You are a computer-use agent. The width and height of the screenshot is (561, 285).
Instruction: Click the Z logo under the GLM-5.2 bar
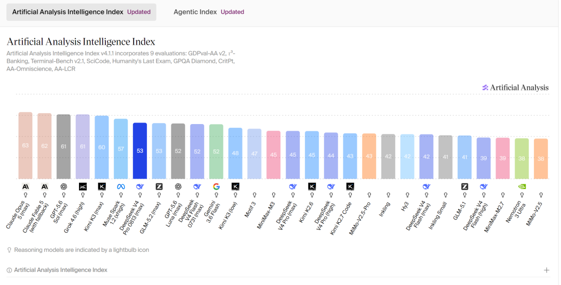(x=159, y=187)
